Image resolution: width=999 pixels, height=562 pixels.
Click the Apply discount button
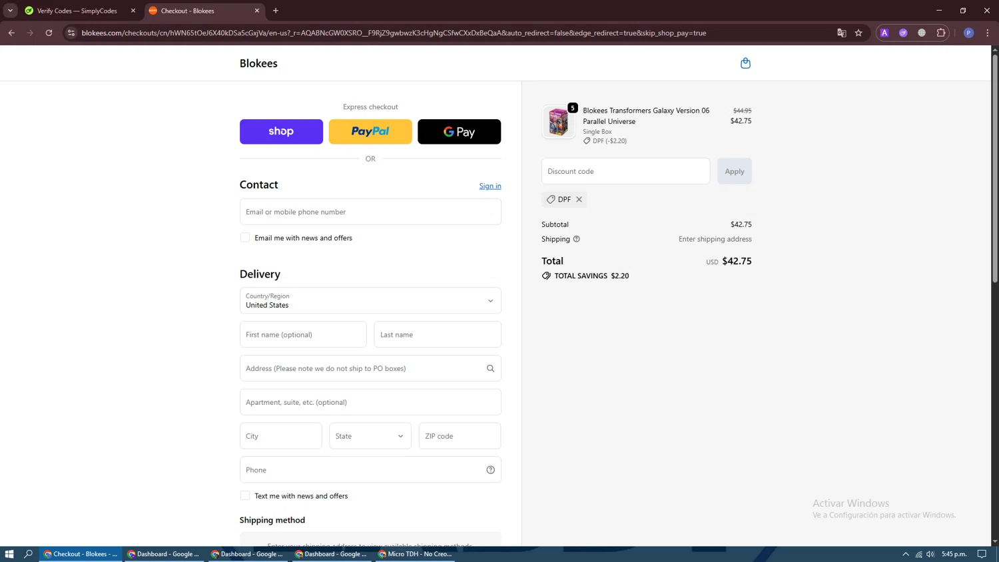point(735,171)
